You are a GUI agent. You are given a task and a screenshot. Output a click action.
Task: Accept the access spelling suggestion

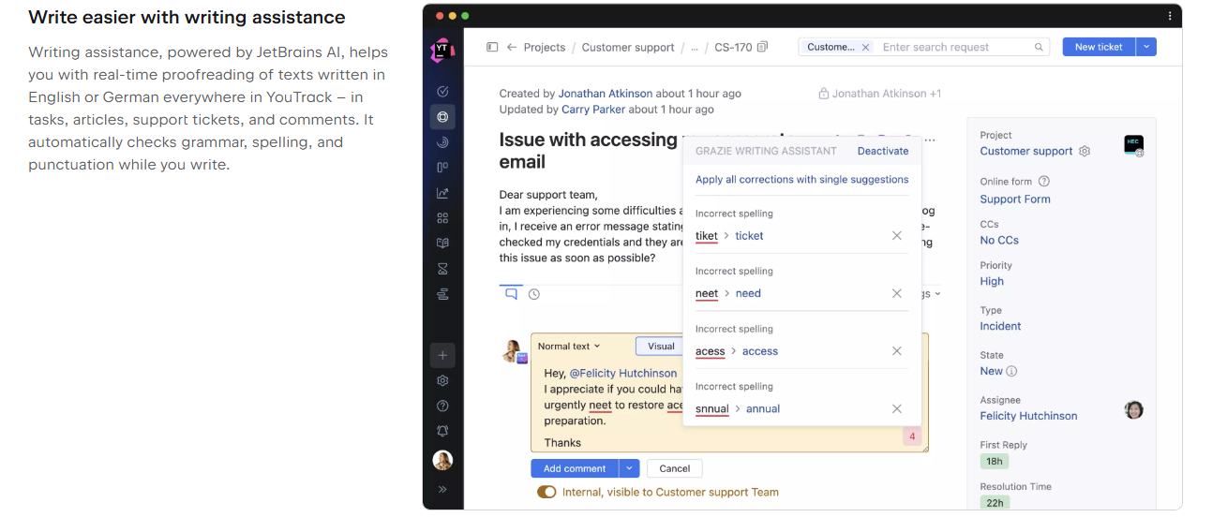point(760,351)
